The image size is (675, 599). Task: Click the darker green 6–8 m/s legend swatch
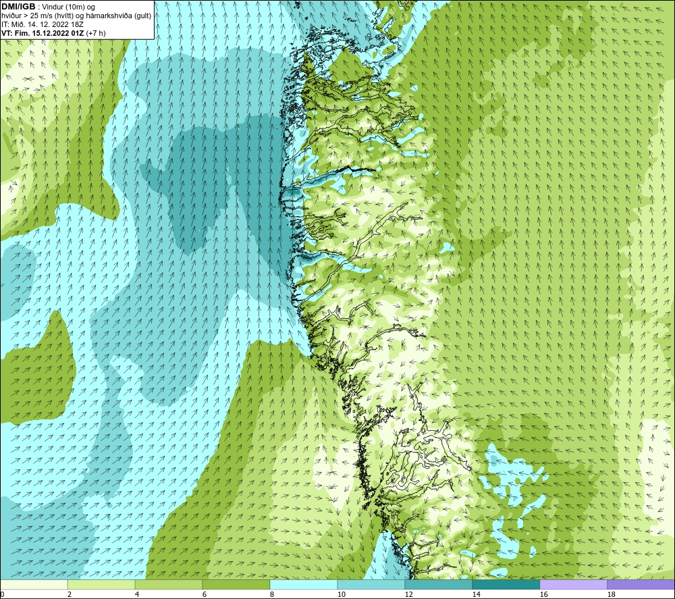[236, 584]
